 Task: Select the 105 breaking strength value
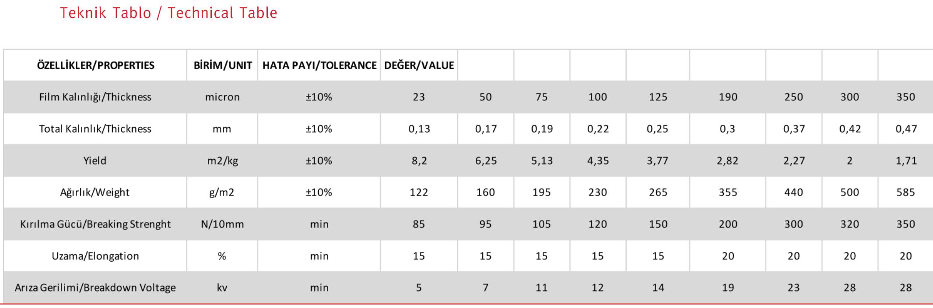point(541,224)
